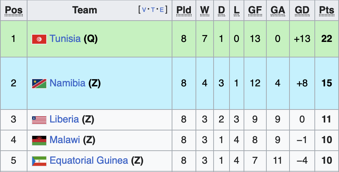The width and height of the screenshot is (339, 172).
Task: Open the Tunisia team link
Action: coord(65,39)
